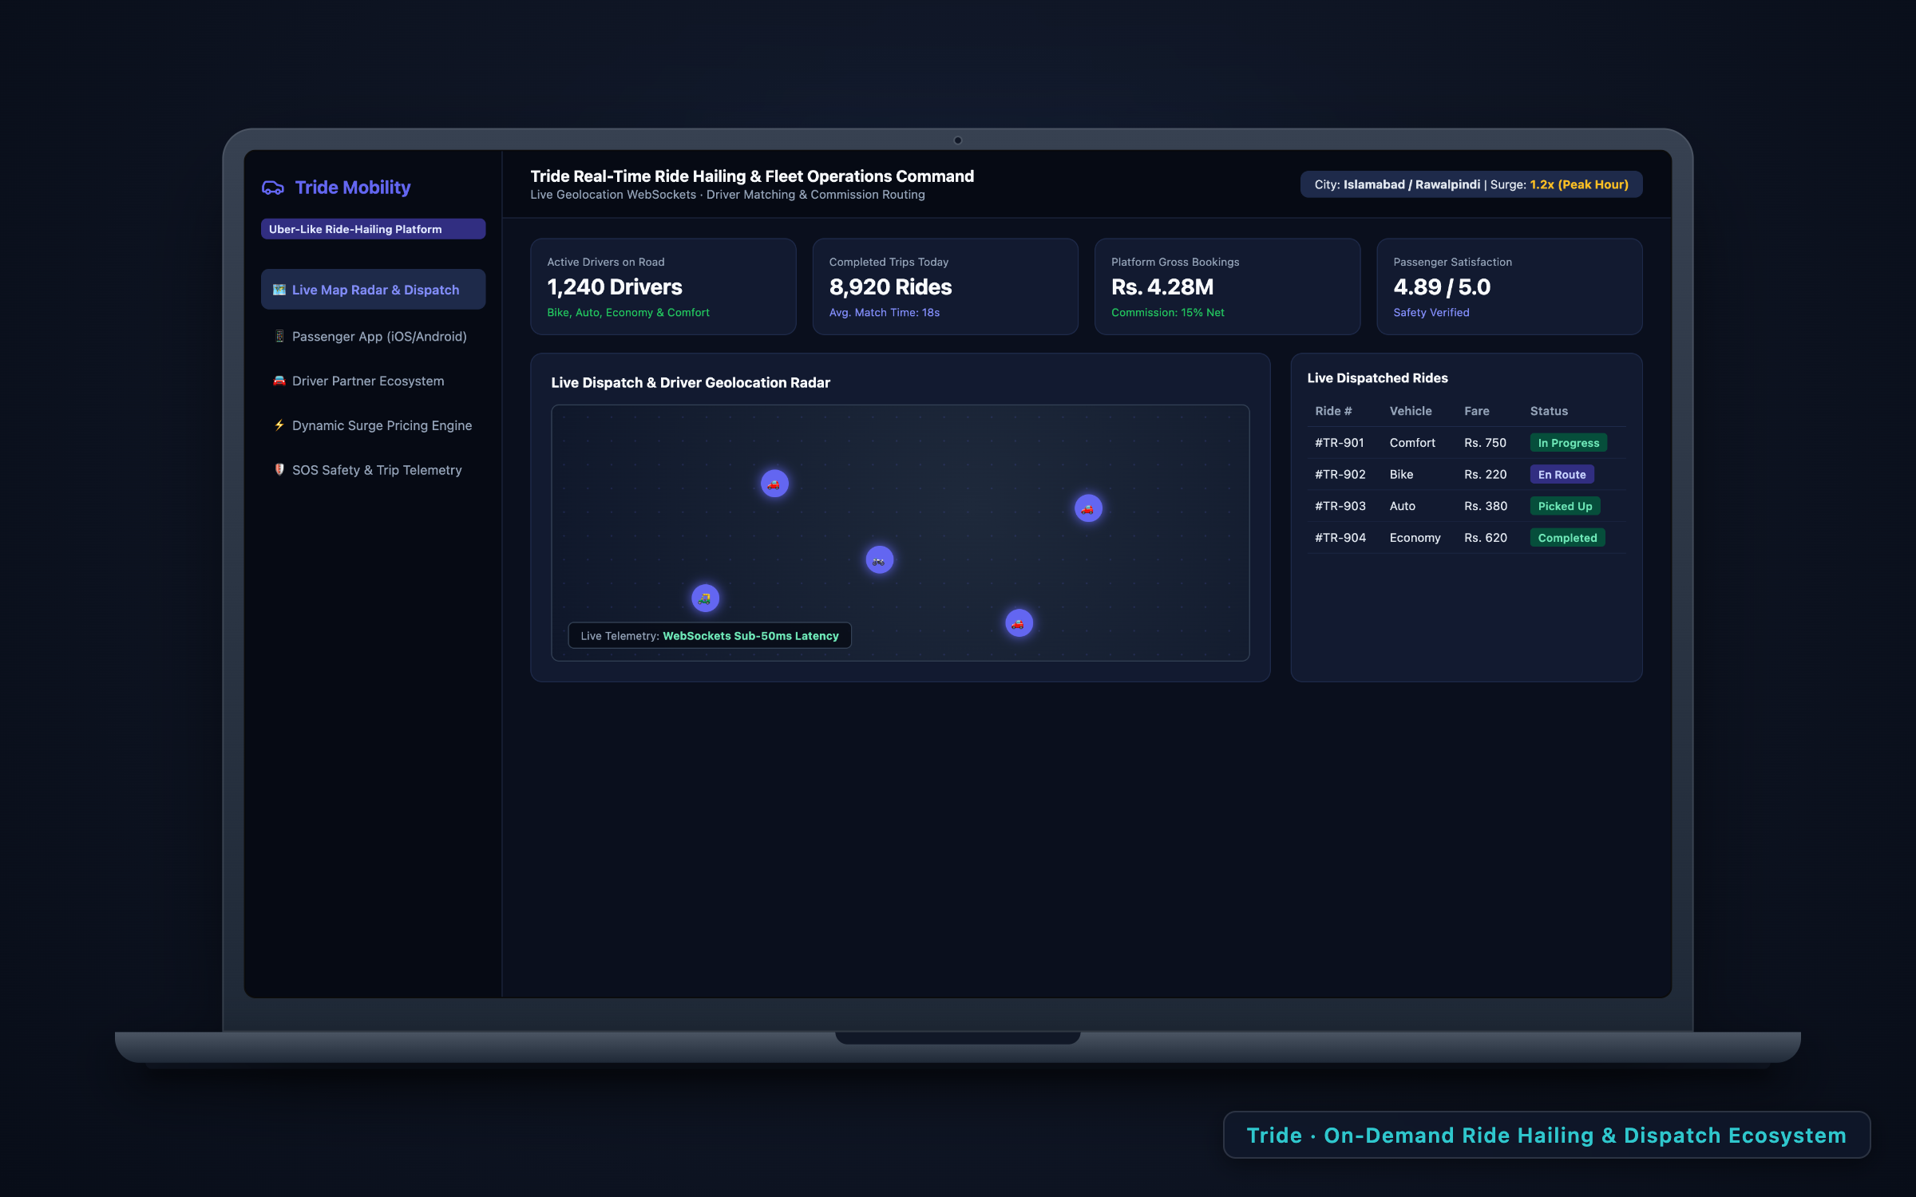
Task: Click the Avg. Match Time: 18s text
Action: [884, 313]
